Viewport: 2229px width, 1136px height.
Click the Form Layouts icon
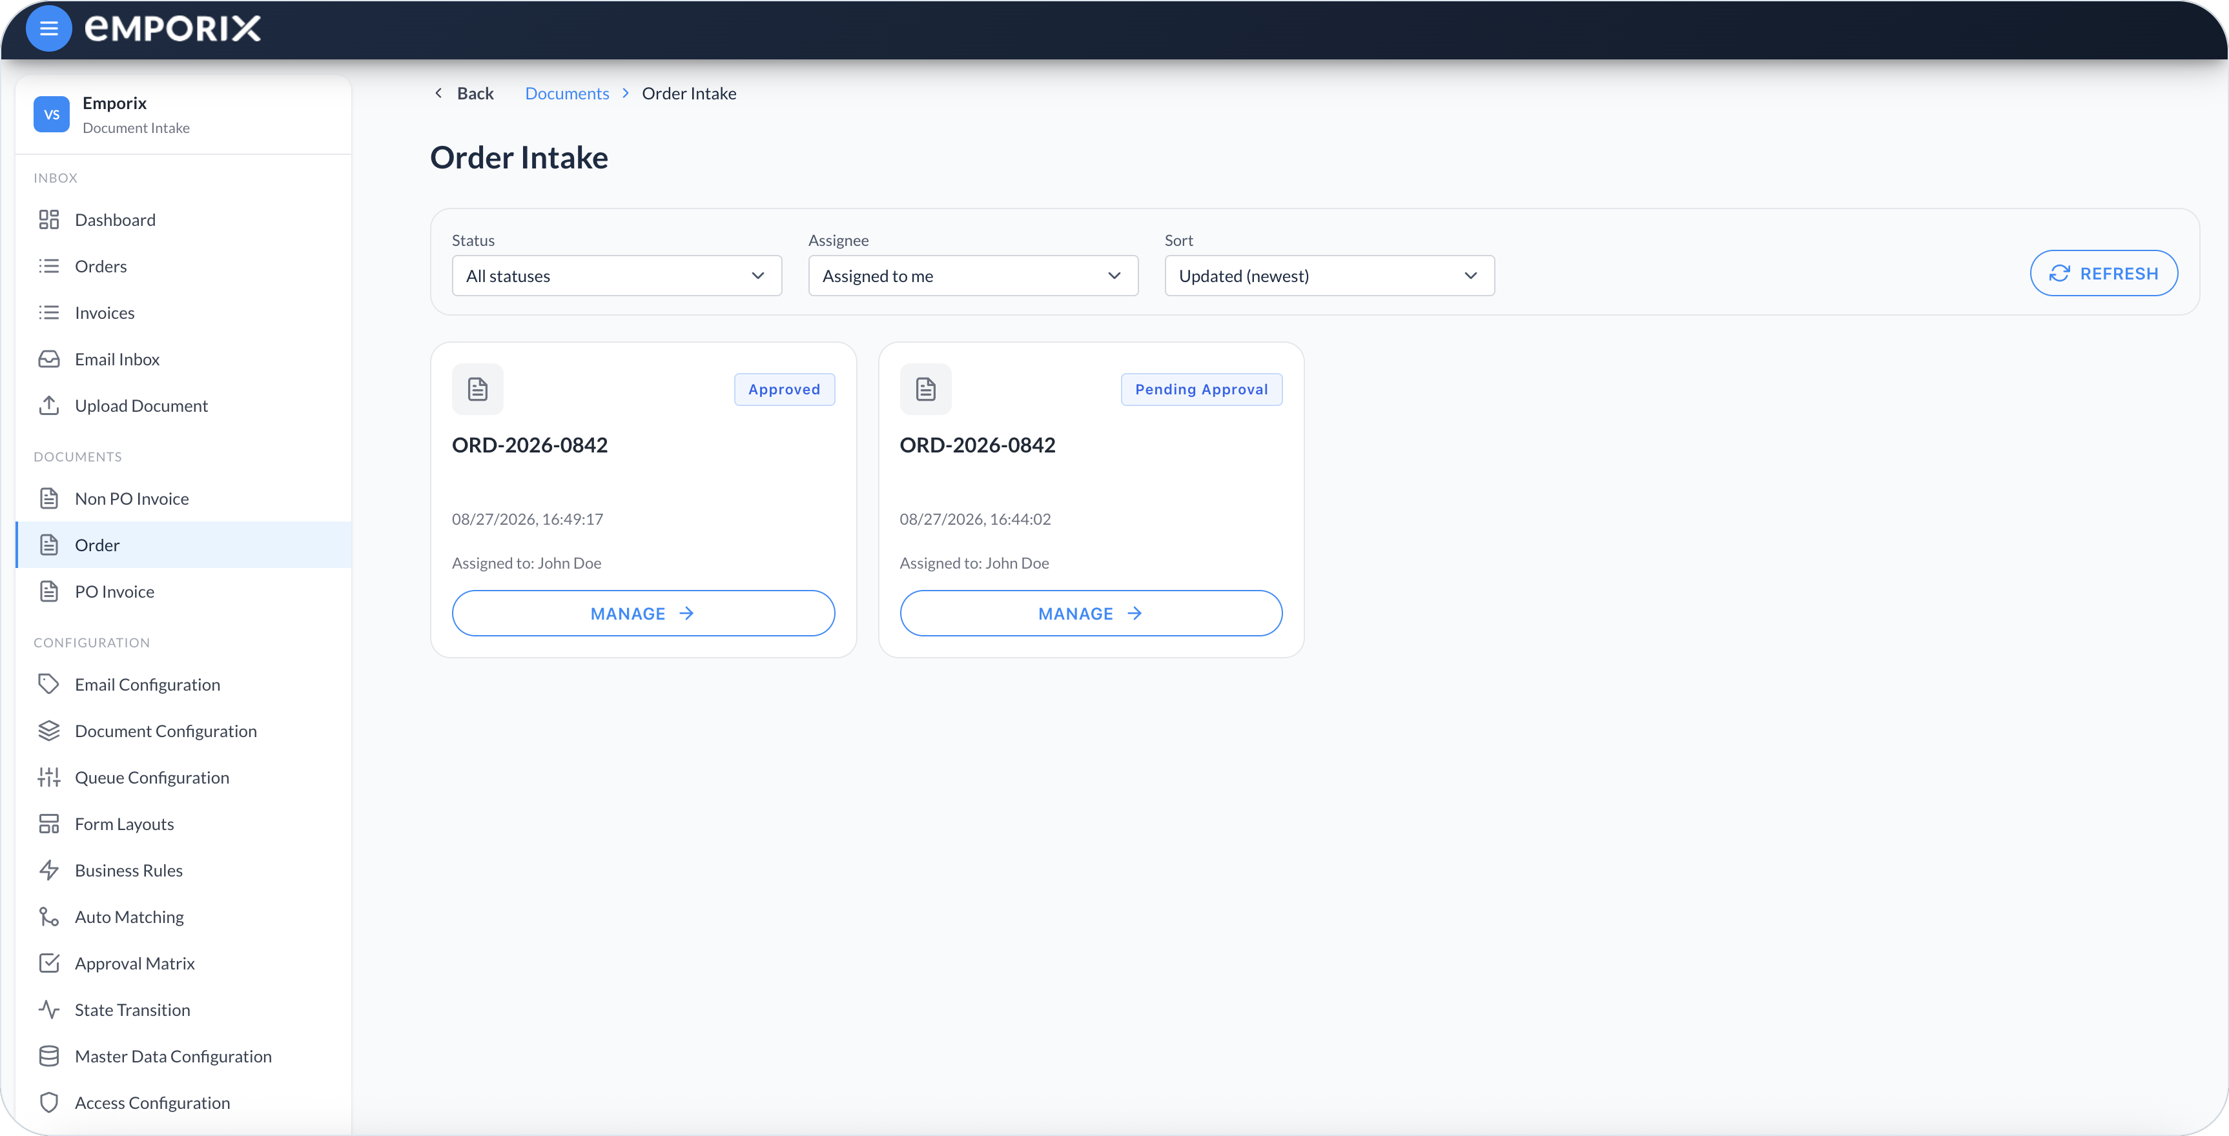(x=49, y=824)
